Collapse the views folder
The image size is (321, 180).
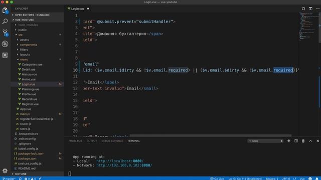(18, 59)
